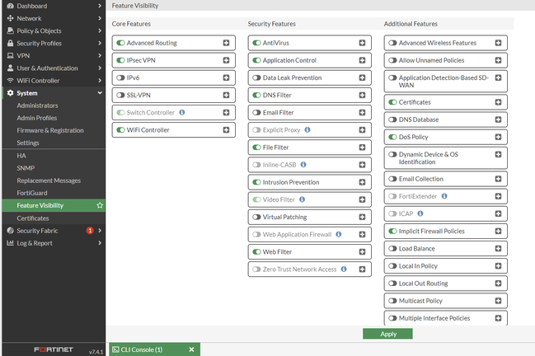Click the plus icon on Advanced Routing

(226, 43)
